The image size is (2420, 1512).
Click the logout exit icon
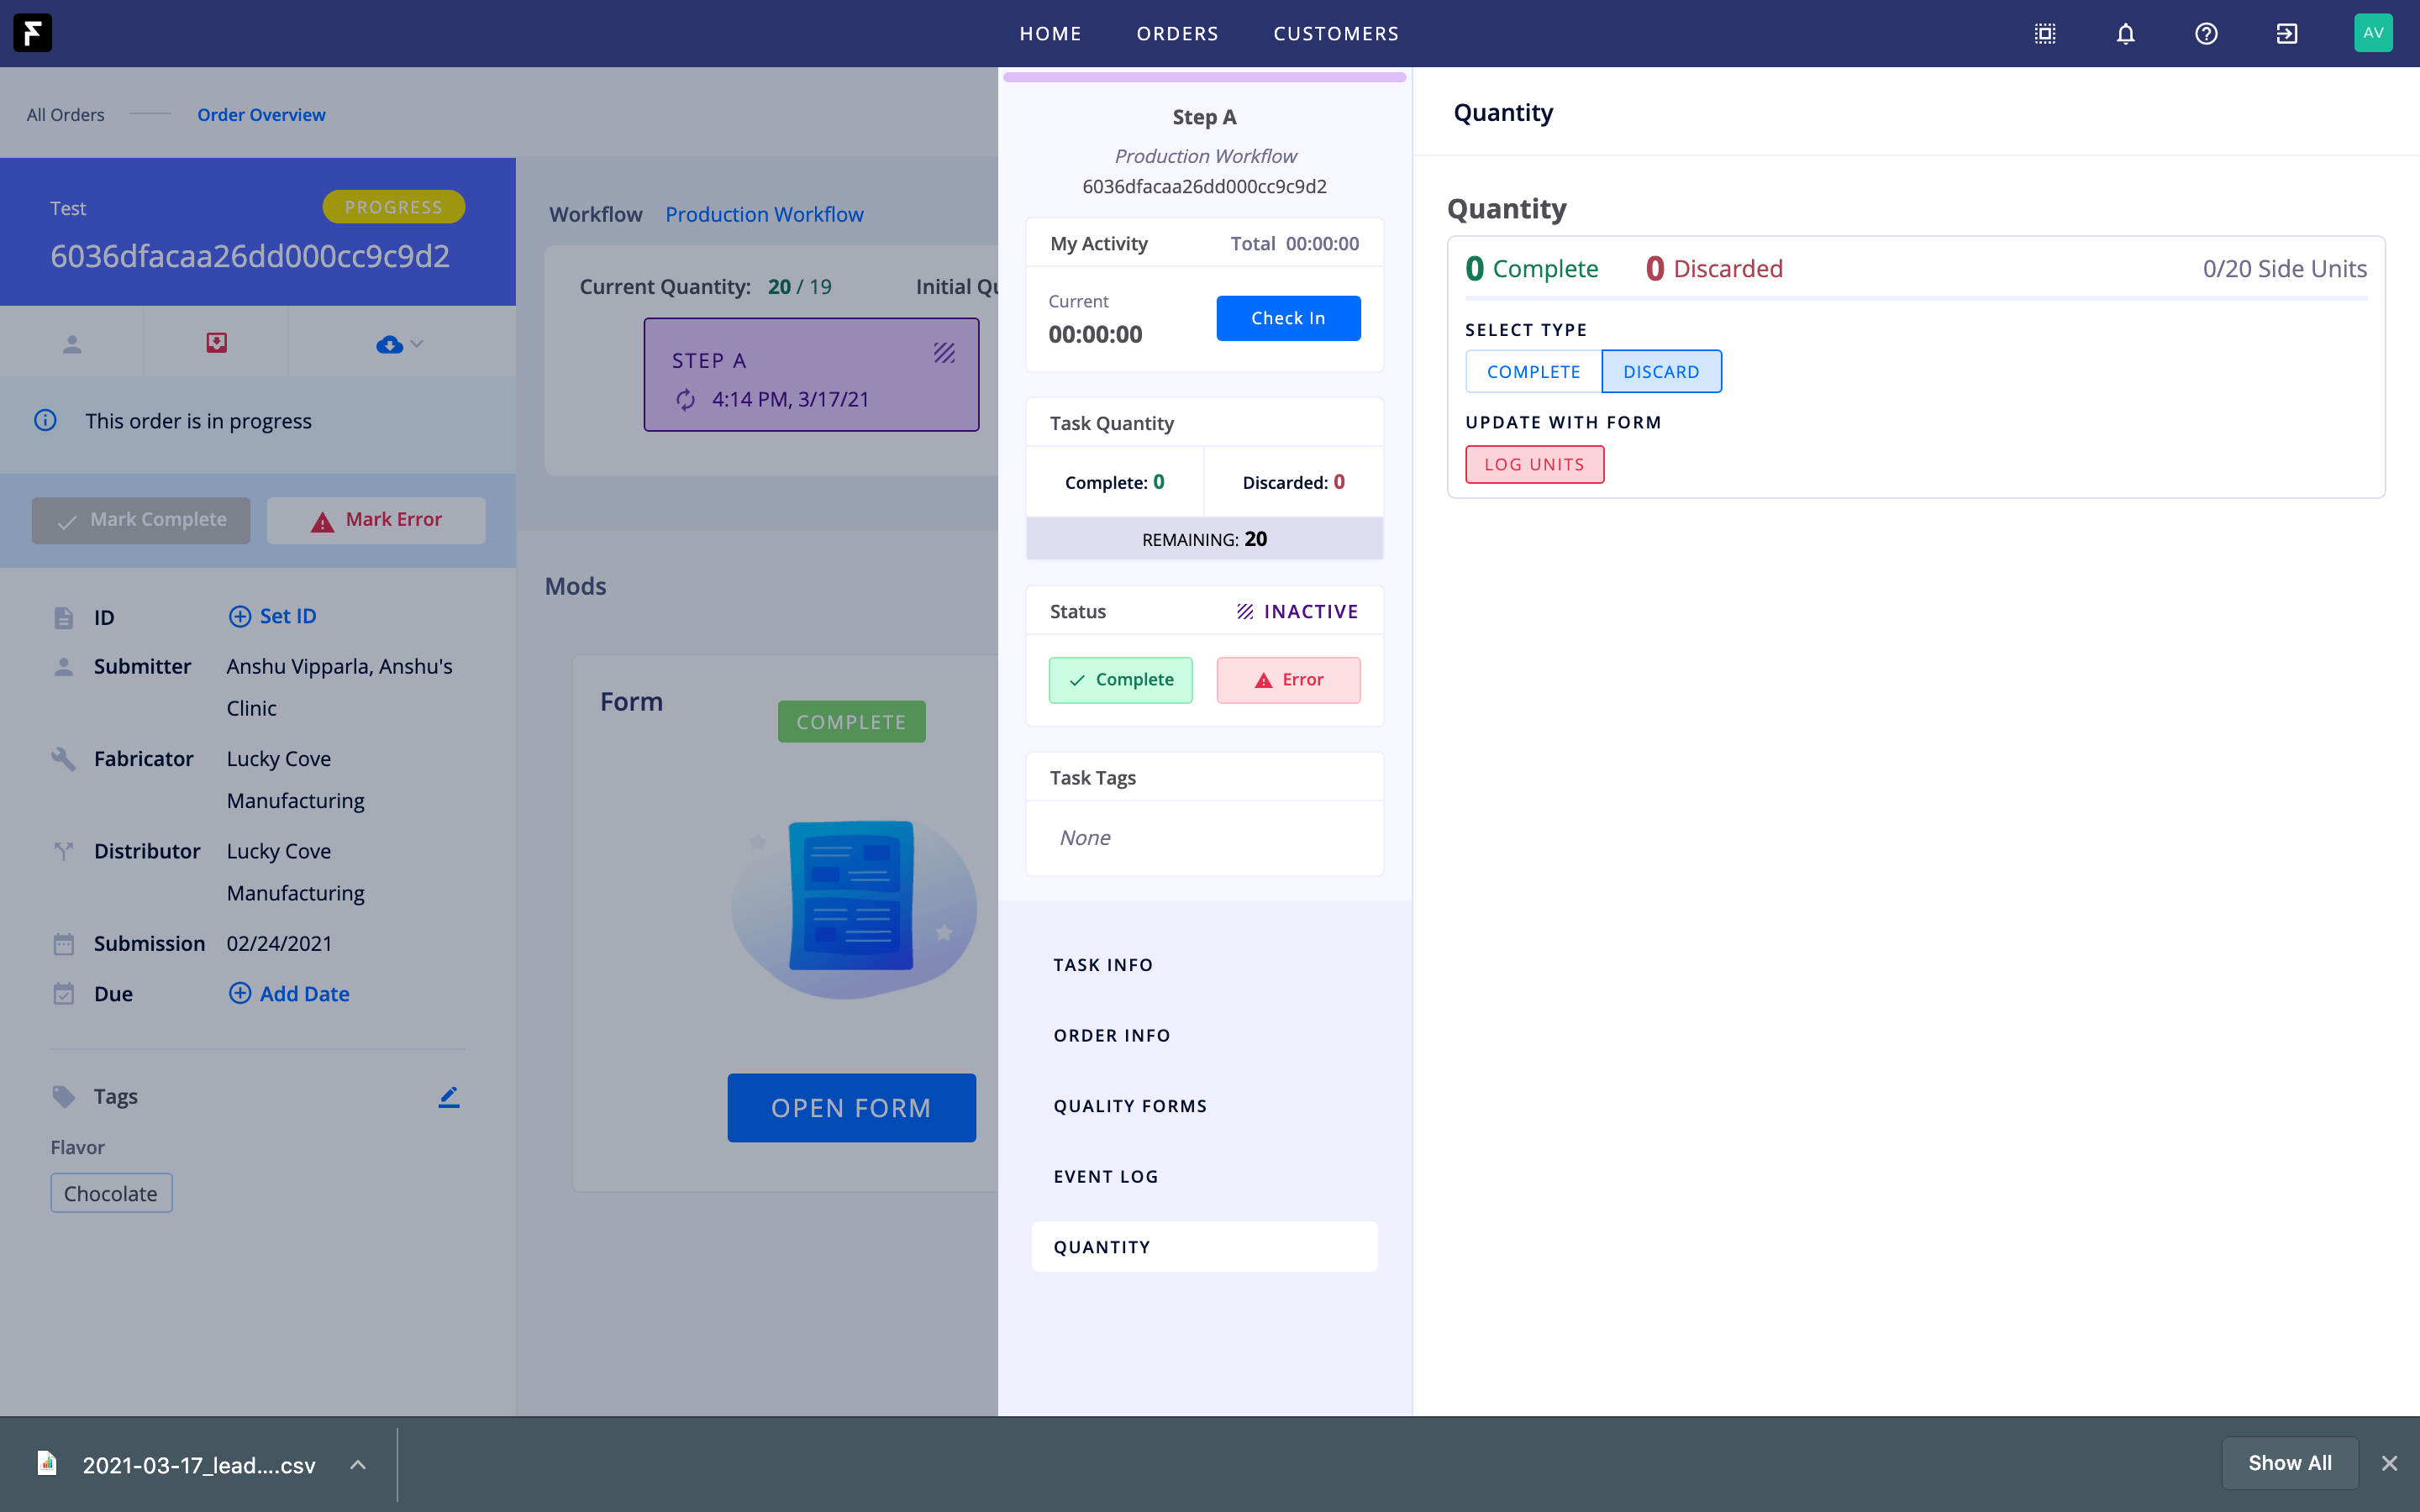(2286, 34)
